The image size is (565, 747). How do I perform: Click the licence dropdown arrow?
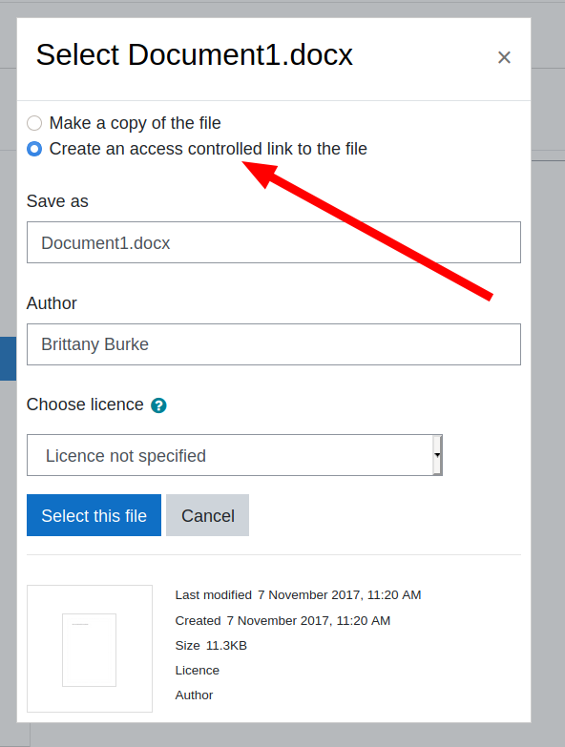pyautogui.click(x=437, y=455)
